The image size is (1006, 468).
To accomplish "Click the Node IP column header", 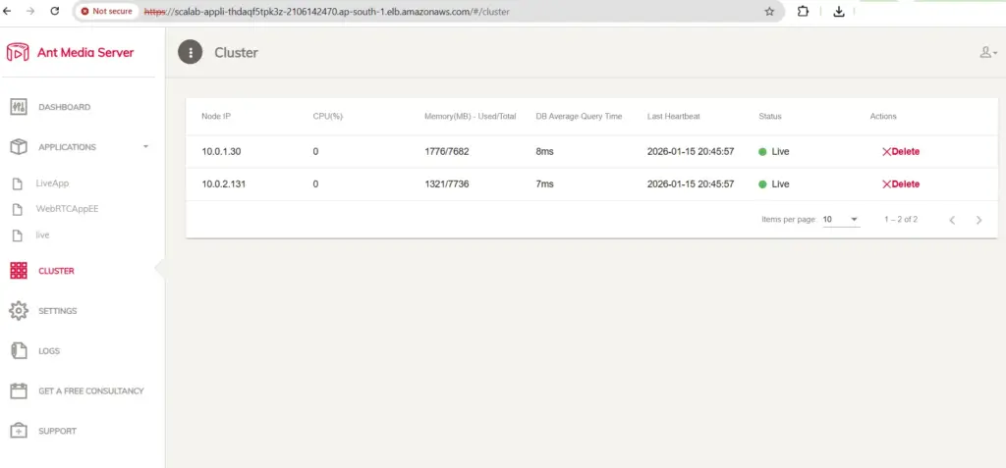I will click(x=215, y=116).
